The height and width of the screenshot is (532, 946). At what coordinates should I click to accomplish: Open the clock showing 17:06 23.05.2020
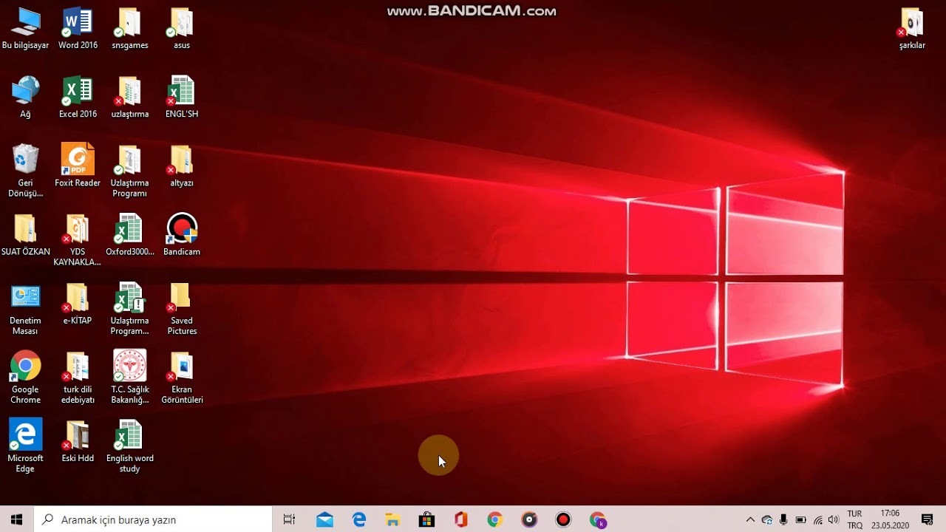890,519
